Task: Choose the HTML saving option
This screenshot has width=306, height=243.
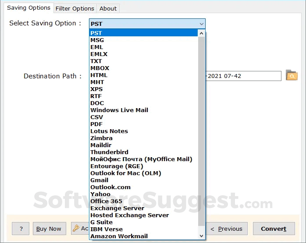Action: click(x=143, y=75)
